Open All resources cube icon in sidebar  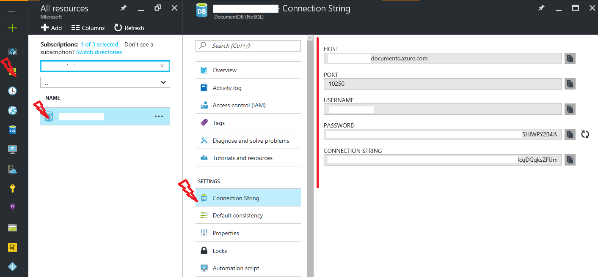(12, 52)
